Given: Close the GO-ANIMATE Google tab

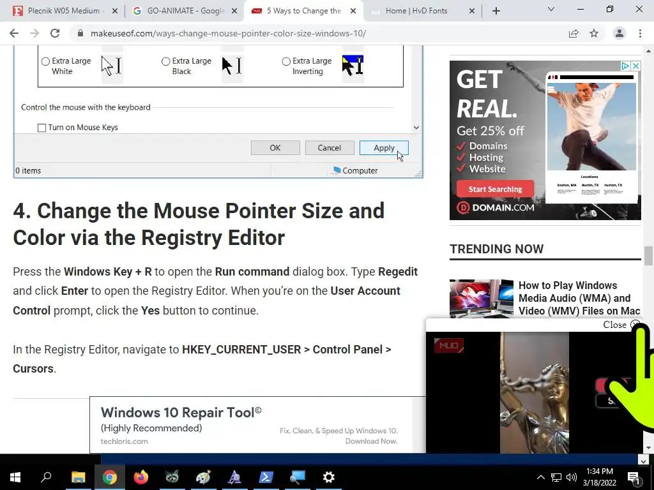Looking at the screenshot, I should pyautogui.click(x=235, y=11).
